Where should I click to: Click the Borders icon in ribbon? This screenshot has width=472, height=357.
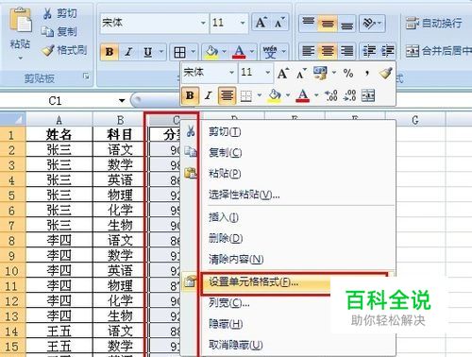click(179, 52)
